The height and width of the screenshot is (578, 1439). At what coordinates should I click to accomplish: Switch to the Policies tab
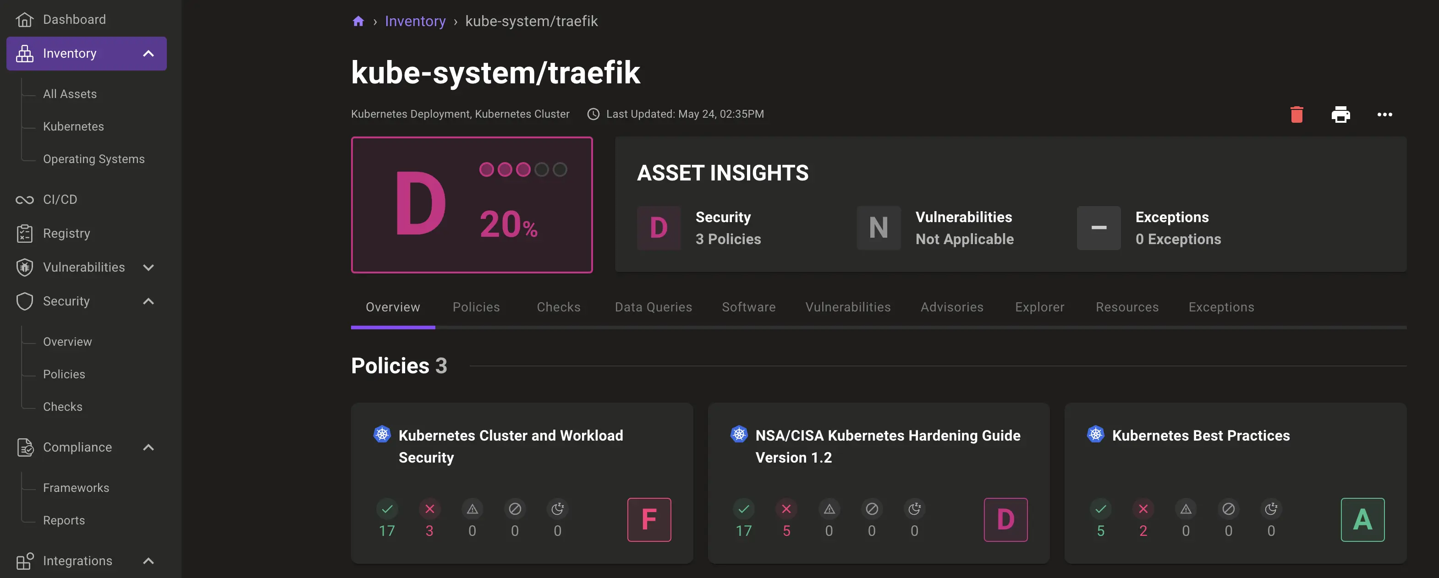pos(476,307)
